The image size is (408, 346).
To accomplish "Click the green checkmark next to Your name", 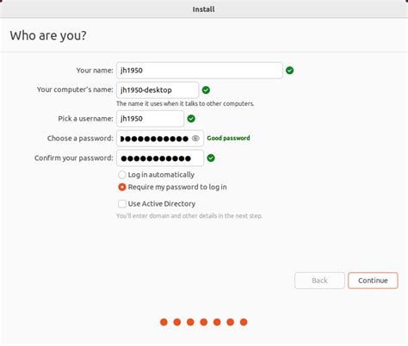I will point(289,71).
